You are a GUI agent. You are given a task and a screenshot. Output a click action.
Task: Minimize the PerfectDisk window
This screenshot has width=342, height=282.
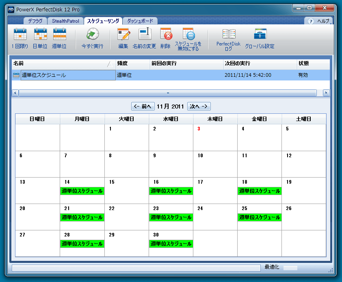coord(299,8)
